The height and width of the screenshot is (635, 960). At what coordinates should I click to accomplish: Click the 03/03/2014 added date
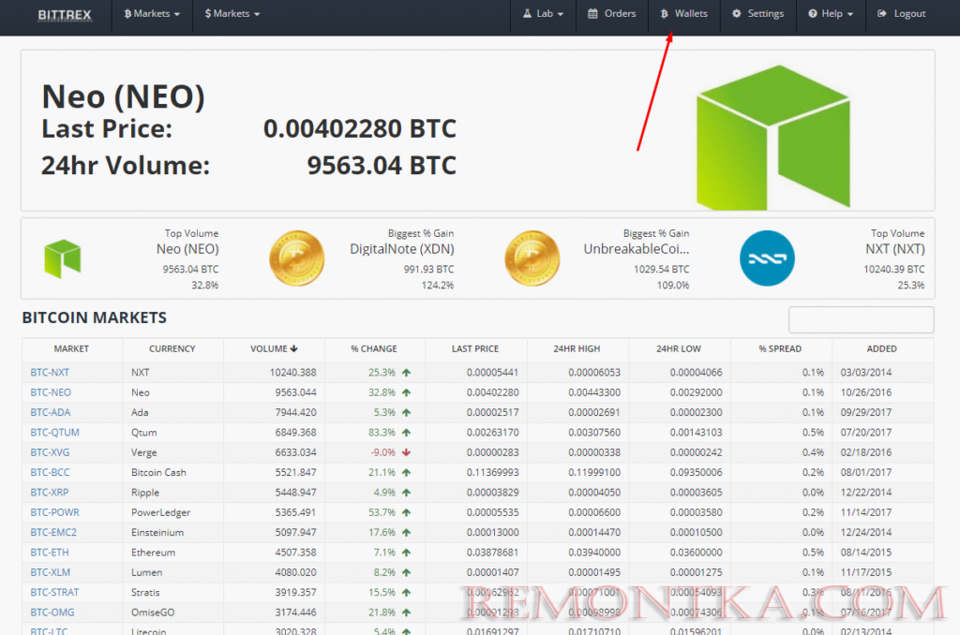point(865,373)
